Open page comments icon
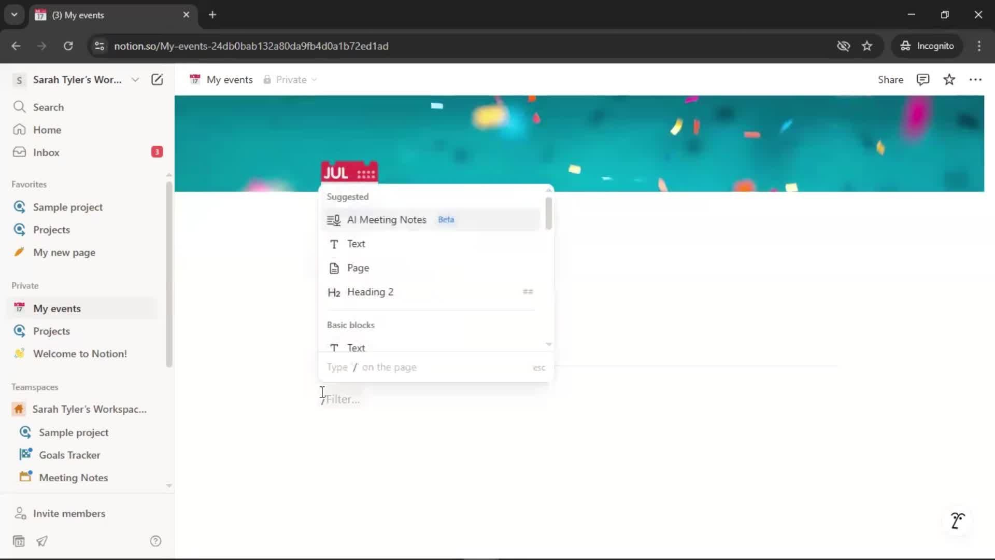 pyautogui.click(x=923, y=79)
